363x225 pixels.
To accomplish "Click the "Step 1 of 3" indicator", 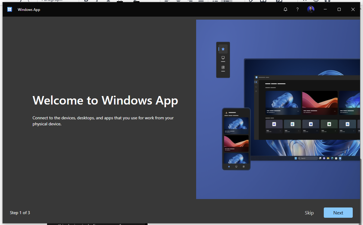I will coord(20,213).
